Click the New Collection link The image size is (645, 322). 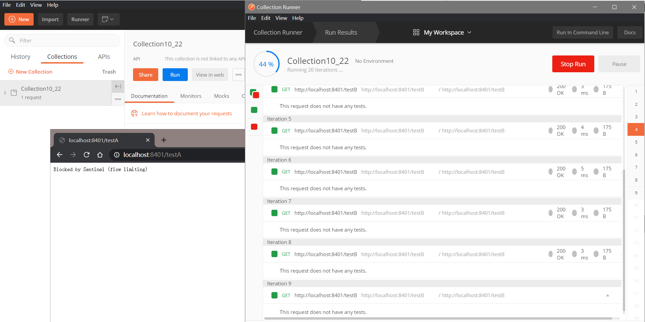tap(30, 72)
